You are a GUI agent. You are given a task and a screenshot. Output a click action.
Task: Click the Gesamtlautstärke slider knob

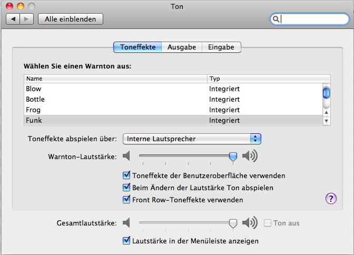[233, 223]
